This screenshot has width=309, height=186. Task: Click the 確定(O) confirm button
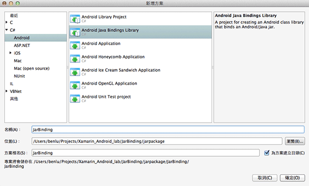pyautogui.click(x=292, y=178)
